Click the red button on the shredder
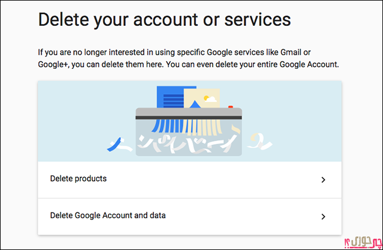 tap(230, 107)
